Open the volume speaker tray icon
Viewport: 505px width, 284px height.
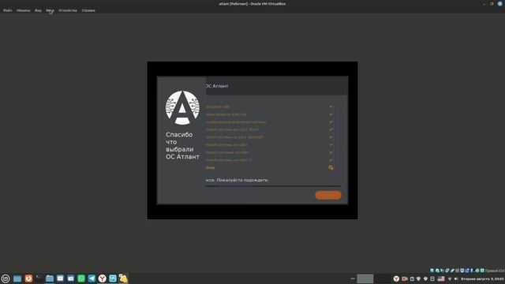(456, 278)
